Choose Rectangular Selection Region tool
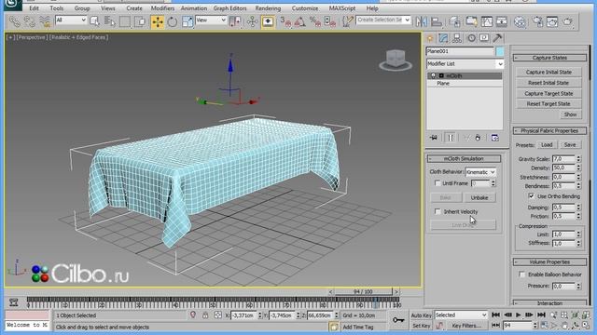Image resolution: width=597 pixels, height=335 pixels. pyautogui.click(x=125, y=21)
